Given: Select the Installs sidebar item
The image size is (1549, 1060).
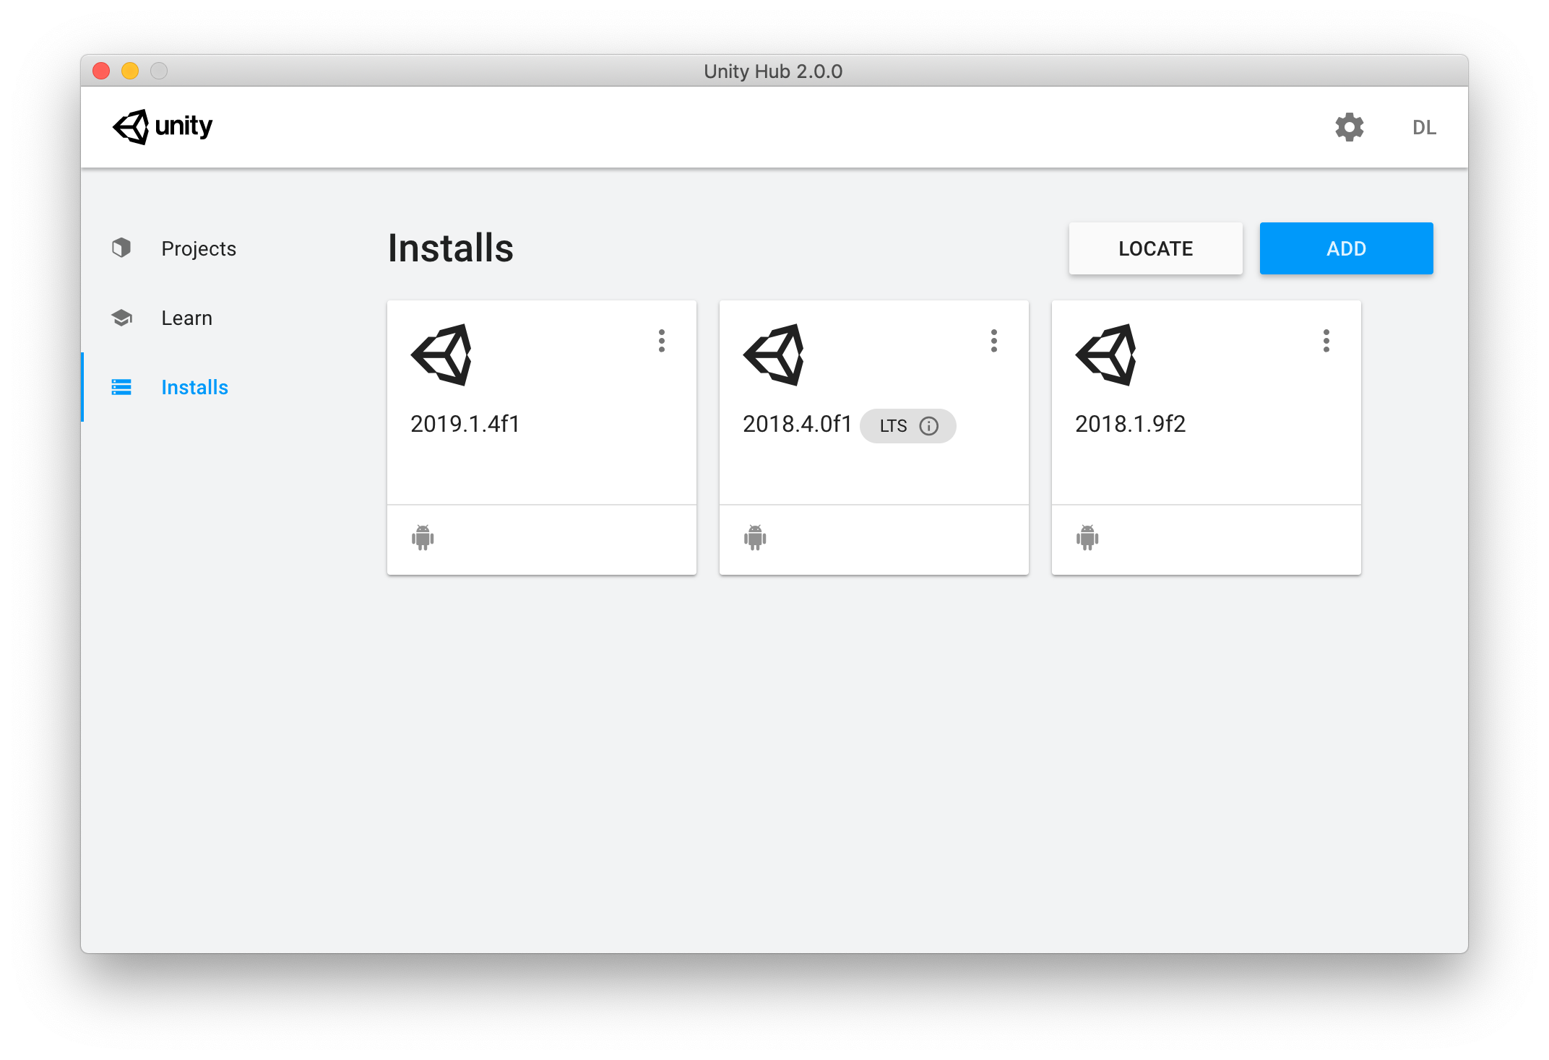Looking at the screenshot, I should click(194, 387).
